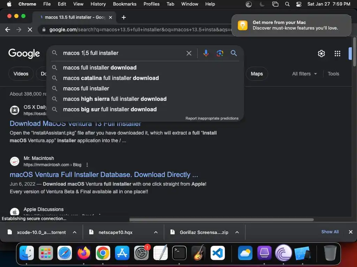The height and width of the screenshot is (267, 357).
Task: Open Apple Discussions result source
Action: coord(44,209)
